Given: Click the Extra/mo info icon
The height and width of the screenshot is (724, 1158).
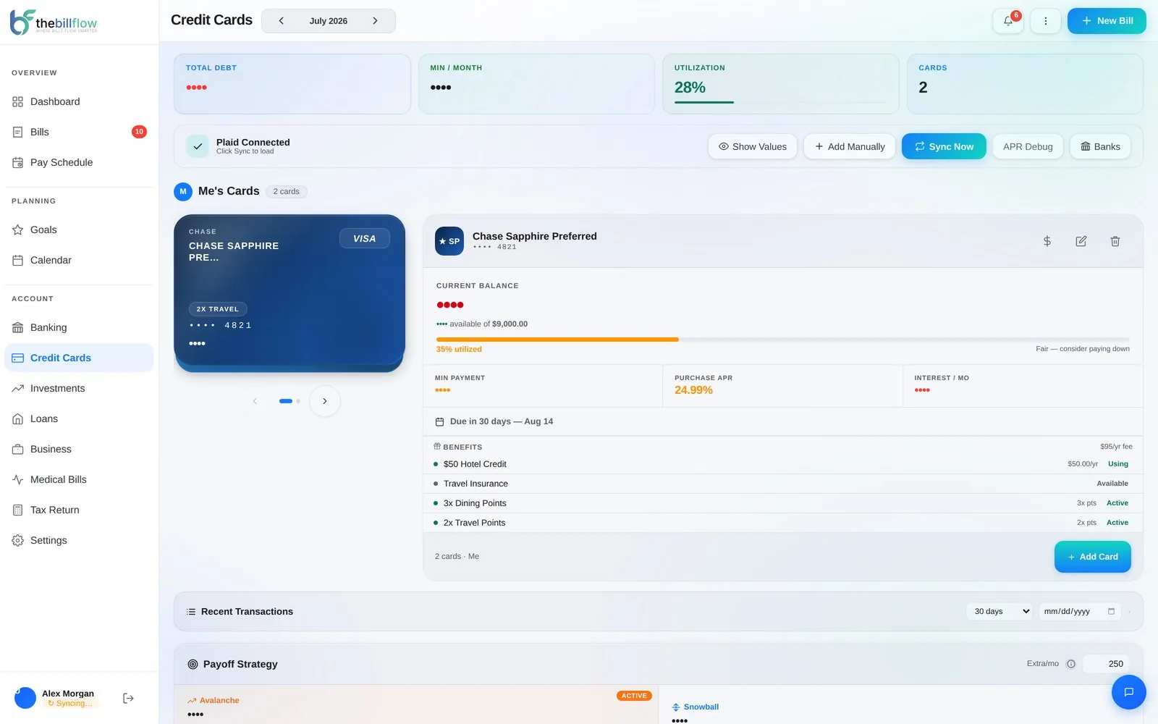Looking at the screenshot, I should tap(1071, 664).
